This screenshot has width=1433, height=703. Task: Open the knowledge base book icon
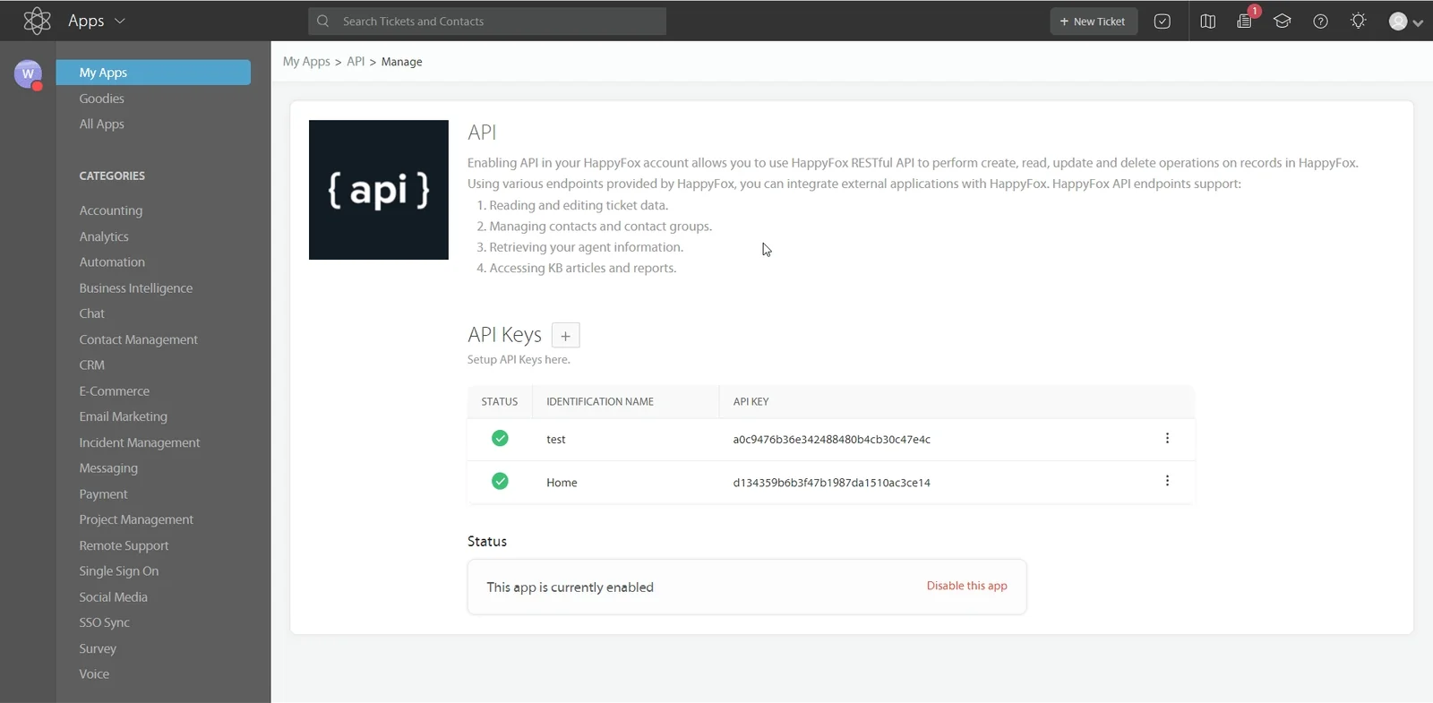[1208, 21]
